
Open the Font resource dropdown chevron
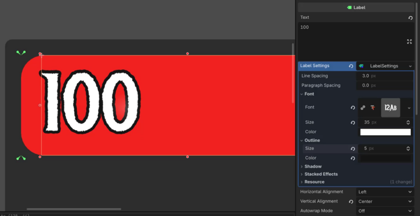(x=409, y=108)
